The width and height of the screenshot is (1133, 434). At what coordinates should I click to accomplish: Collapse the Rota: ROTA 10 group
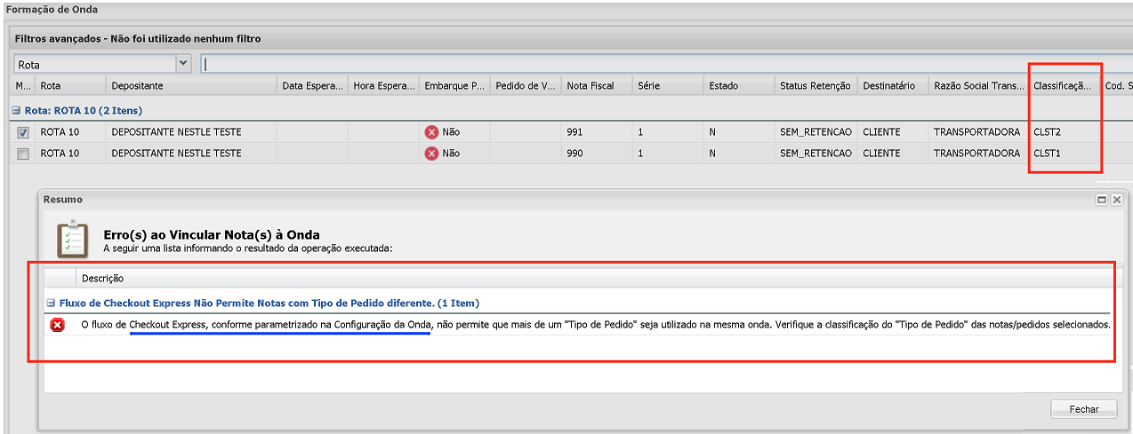pyautogui.click(x=15, y=111)
